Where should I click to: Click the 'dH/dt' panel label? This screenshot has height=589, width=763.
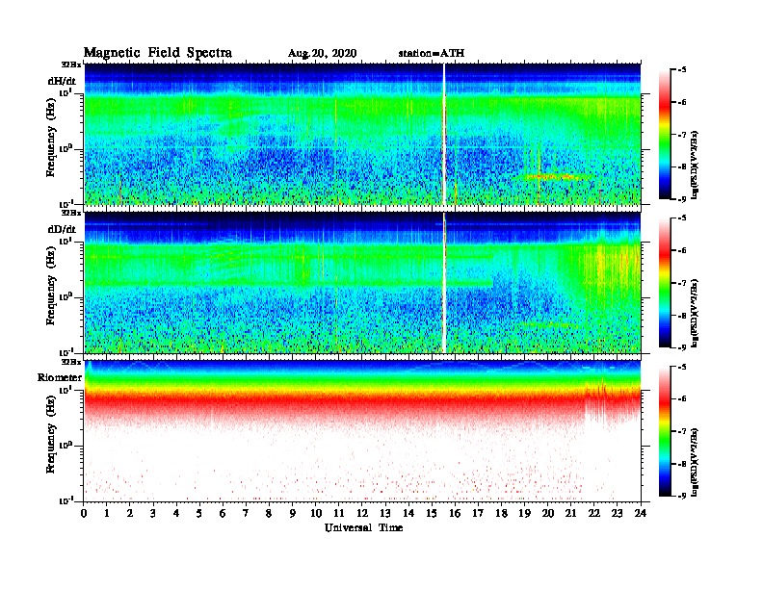[x=62, y=81]
